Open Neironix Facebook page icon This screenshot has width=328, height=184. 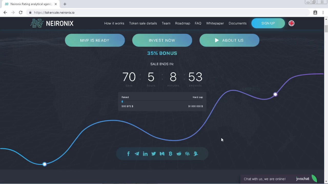point(128,154)
